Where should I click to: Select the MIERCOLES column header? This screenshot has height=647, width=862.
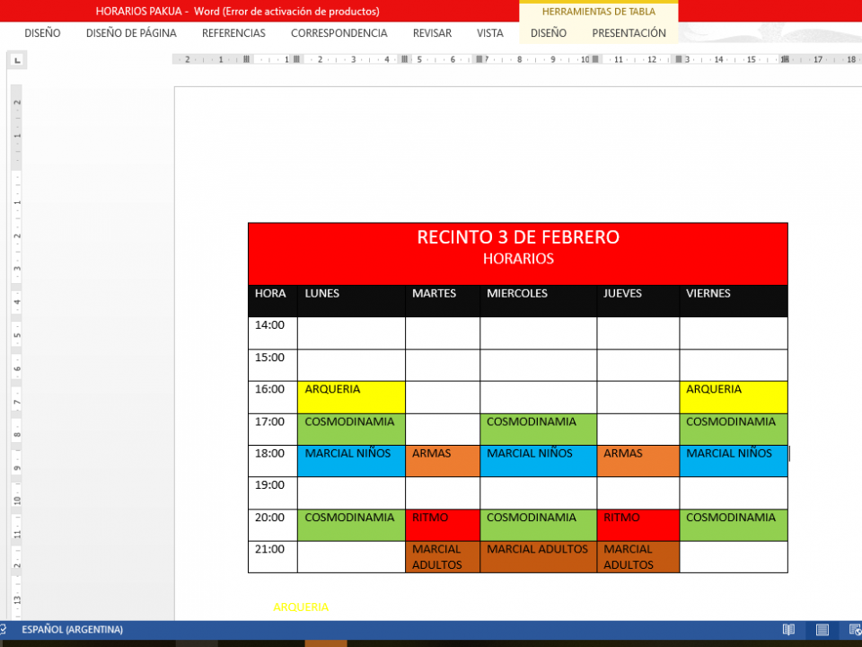point(538,300)
